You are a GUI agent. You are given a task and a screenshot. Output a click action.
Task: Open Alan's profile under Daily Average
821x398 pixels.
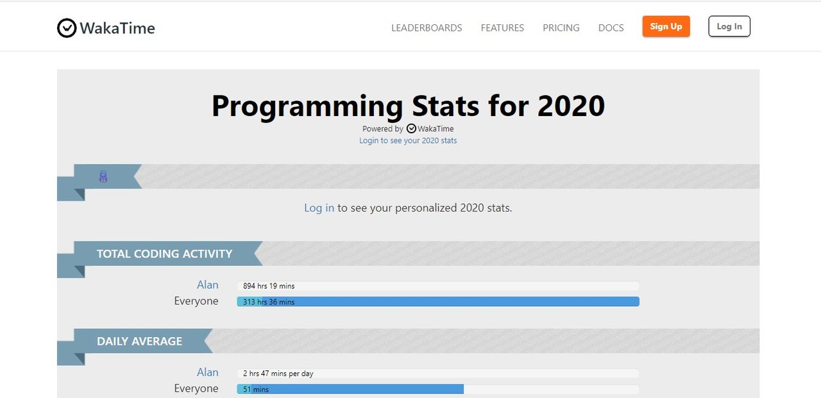[x=208, y=372]
